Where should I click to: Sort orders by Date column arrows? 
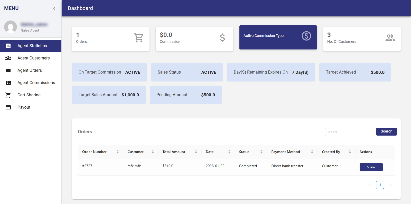(x=229, y=152)
